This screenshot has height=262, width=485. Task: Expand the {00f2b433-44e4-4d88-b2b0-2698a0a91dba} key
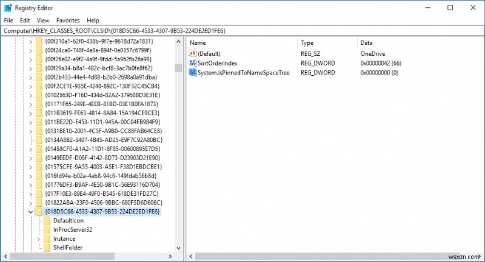30,78
